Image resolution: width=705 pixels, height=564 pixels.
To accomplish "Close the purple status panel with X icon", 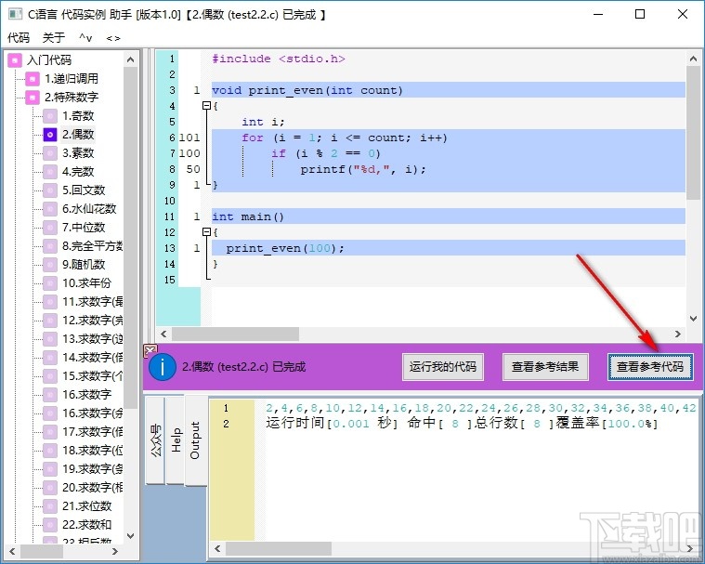I will tap(150, 350).
